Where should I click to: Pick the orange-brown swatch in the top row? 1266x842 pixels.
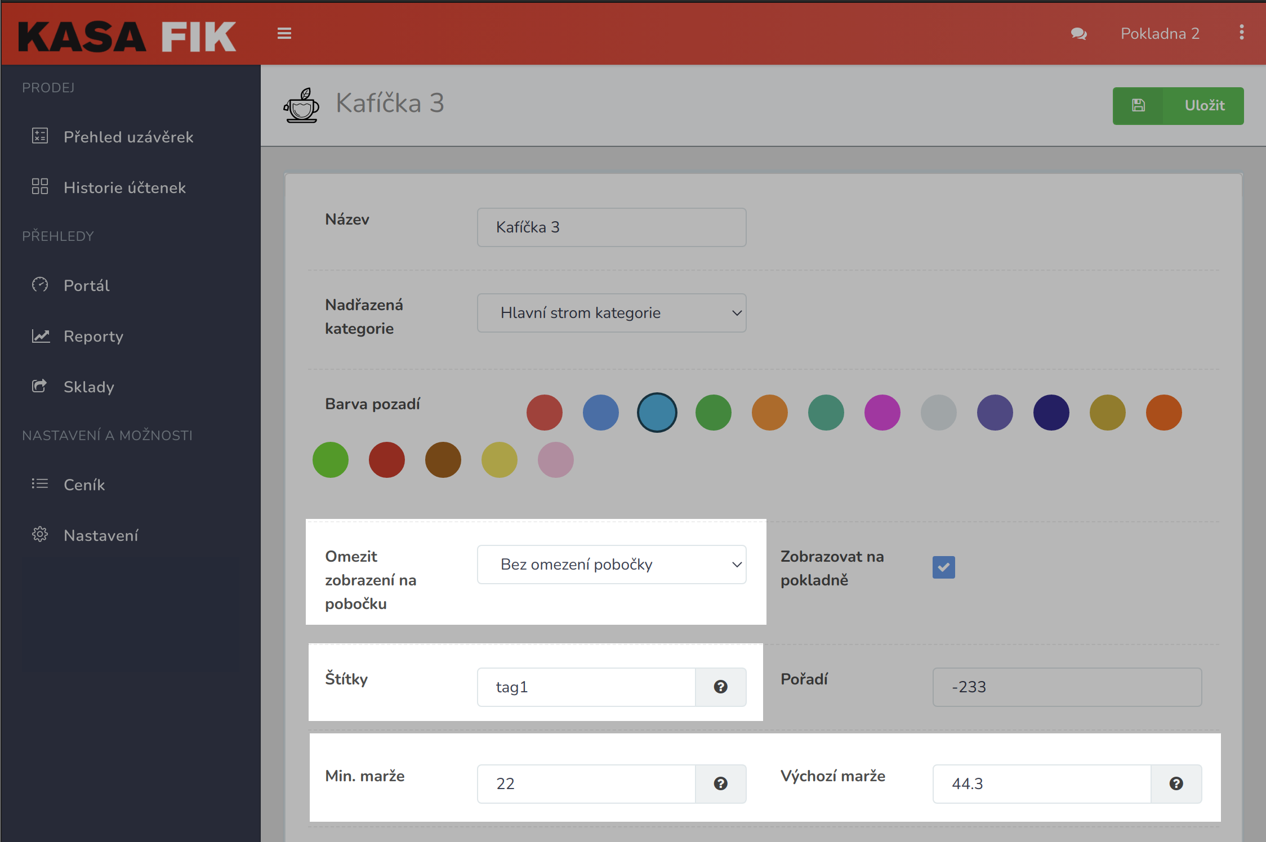point(770,413)
